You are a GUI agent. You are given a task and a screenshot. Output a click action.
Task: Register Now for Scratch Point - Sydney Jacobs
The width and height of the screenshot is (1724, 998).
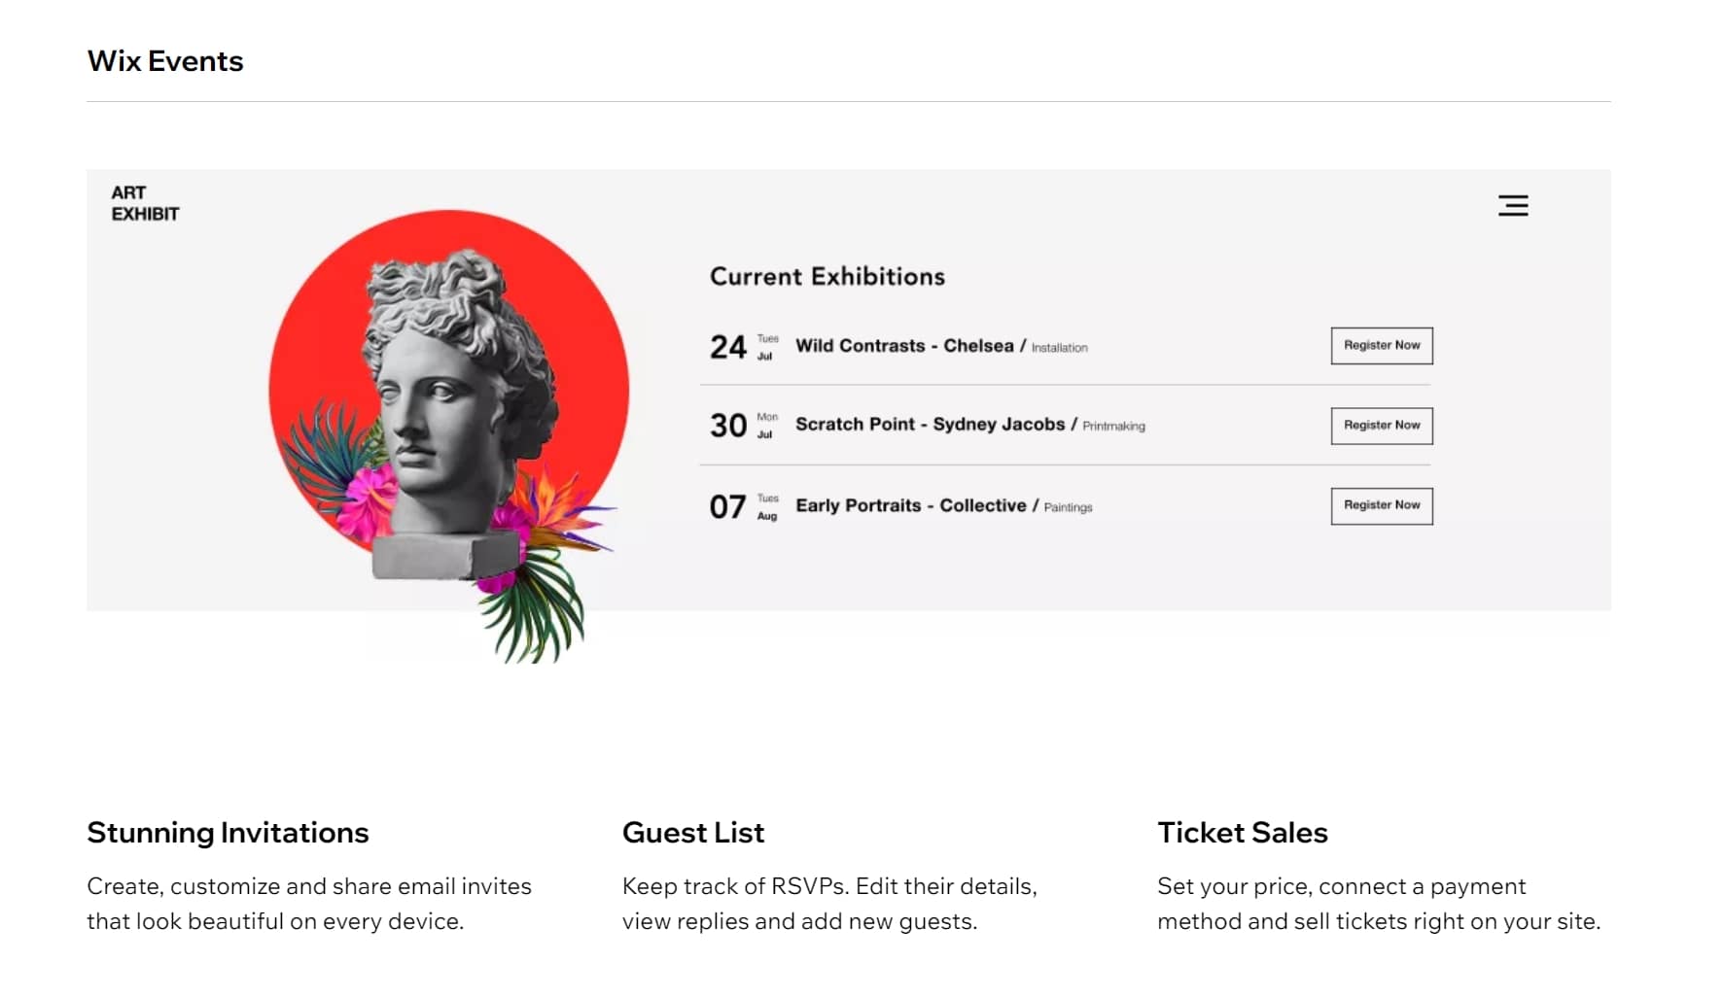[x=1381, y=426]
